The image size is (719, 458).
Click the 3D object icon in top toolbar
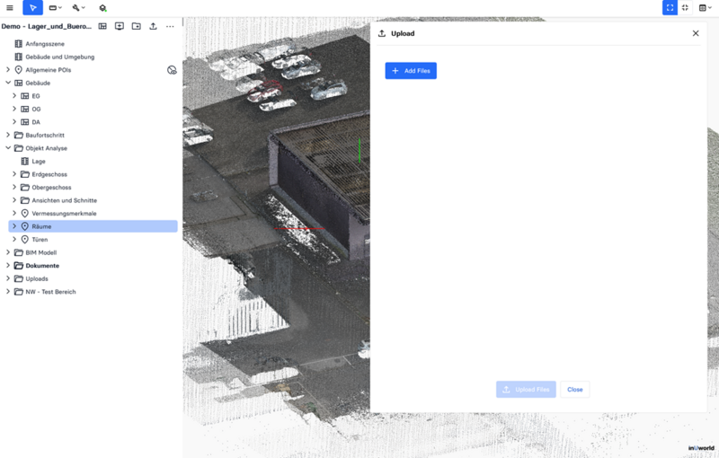(x=102, y=7)
